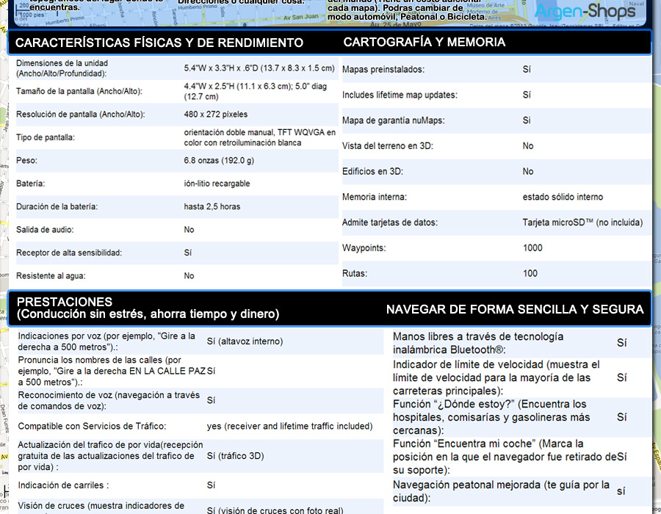Select "yes (receiver and lifetime traffic included)"
This screenshot has width=661, height=514.
coord(289,427)
